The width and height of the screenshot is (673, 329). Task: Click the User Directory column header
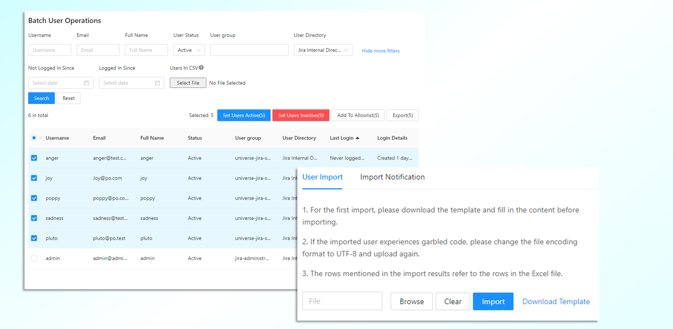[299, 138]
